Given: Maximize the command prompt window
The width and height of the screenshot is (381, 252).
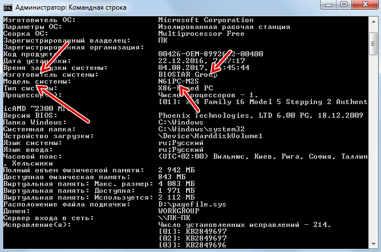Looking at the screenshot, I should pyautogui.click(x=344, y=5).
